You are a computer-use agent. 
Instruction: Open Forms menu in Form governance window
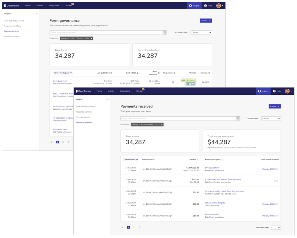coord(28,6)
